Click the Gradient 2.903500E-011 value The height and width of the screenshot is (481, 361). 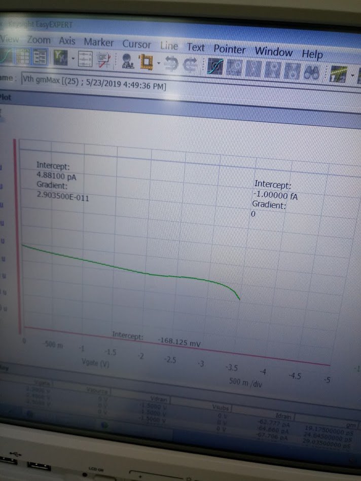pyautogui.click(x=63, y=196)
